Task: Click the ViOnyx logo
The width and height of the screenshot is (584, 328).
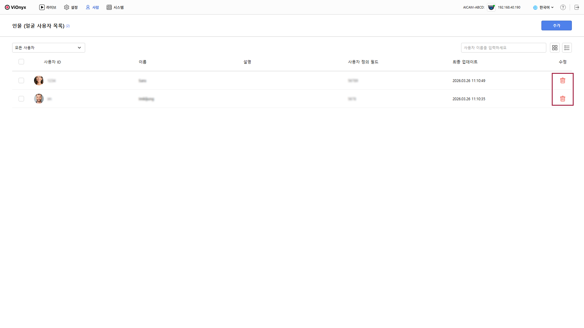Action: click(x=16, y=7)
